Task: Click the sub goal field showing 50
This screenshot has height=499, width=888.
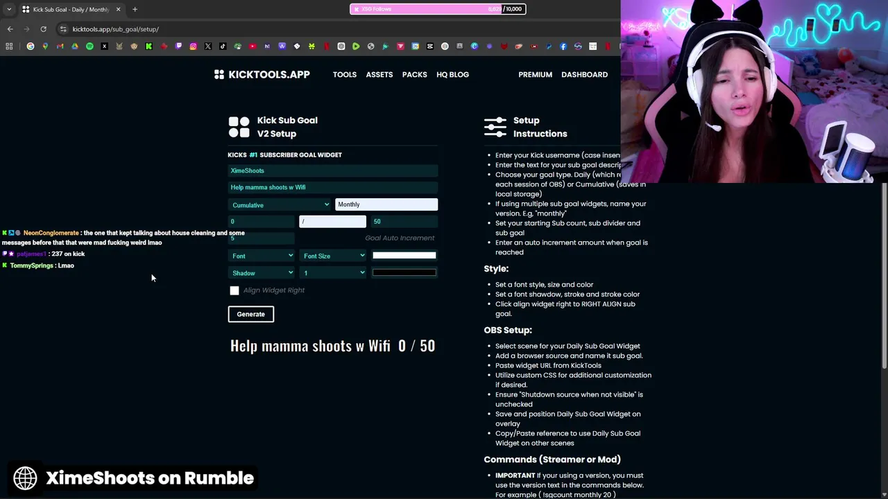Action: tap(404, 221)
